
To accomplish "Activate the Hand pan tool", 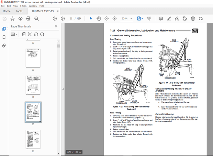I will (x=99, y=19).
